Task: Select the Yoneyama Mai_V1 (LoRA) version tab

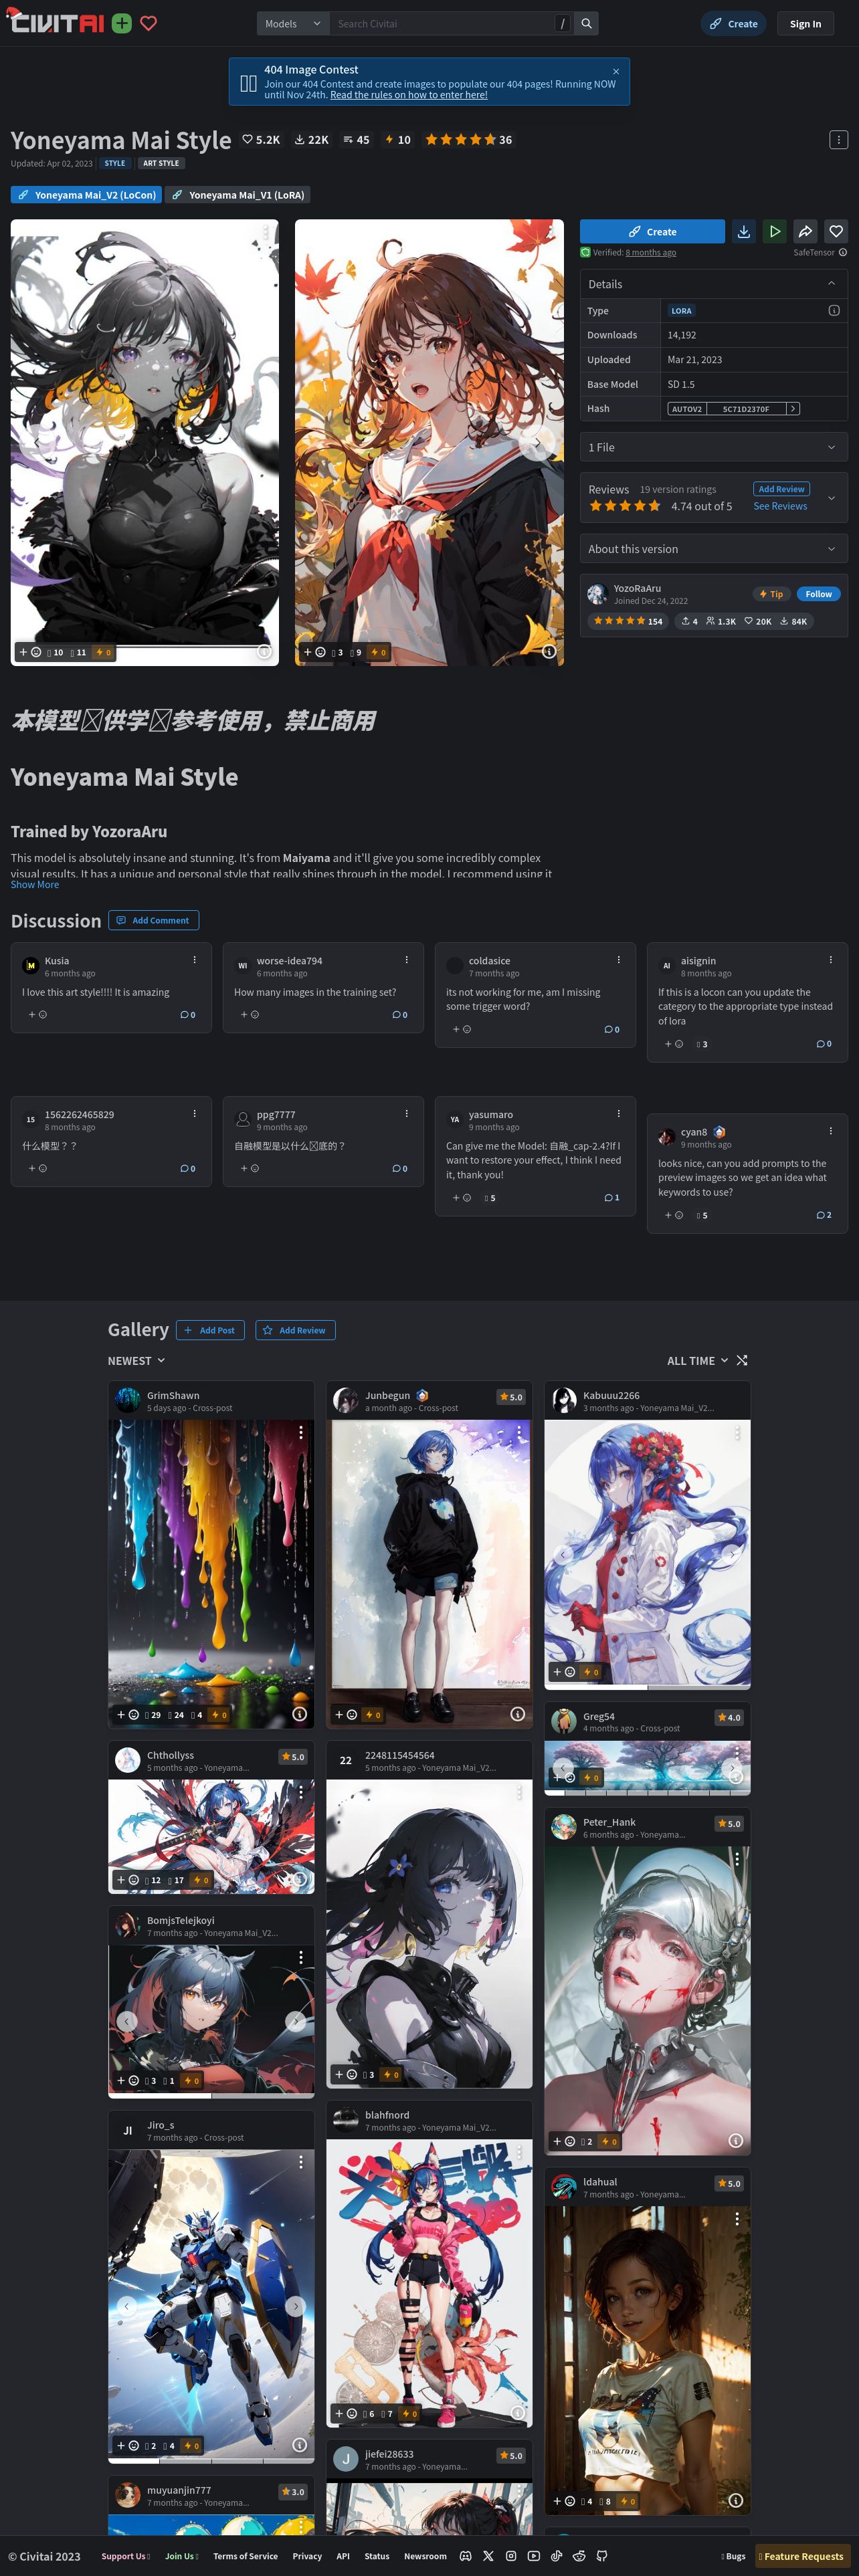Action: point(238,195)
